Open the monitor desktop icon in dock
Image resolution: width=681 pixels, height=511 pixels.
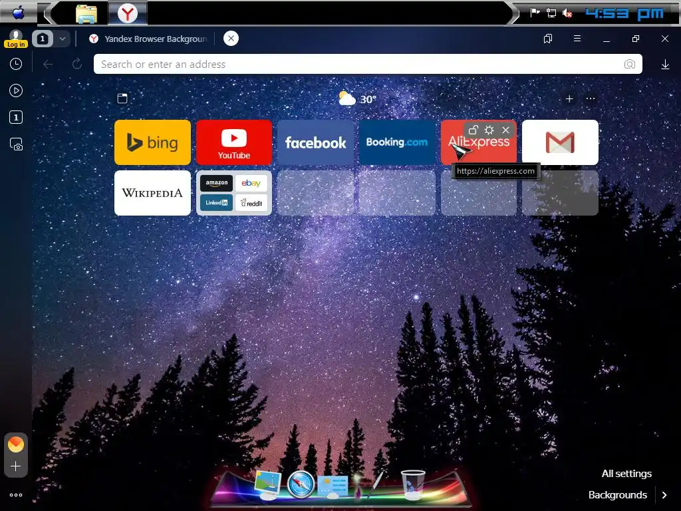point(267,484)
